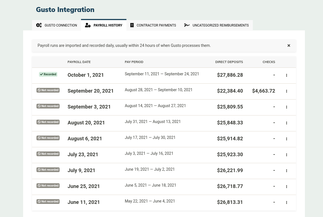
Task: Open options menu for July 23, 2021 payroll
Action: point(287,155)
